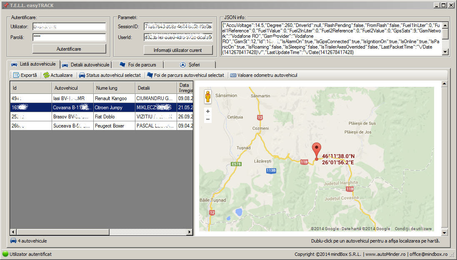Image resolution: width=457 pixels, height=260 pixels.
Task: Click the UserId field
Action: click(178, 37)
